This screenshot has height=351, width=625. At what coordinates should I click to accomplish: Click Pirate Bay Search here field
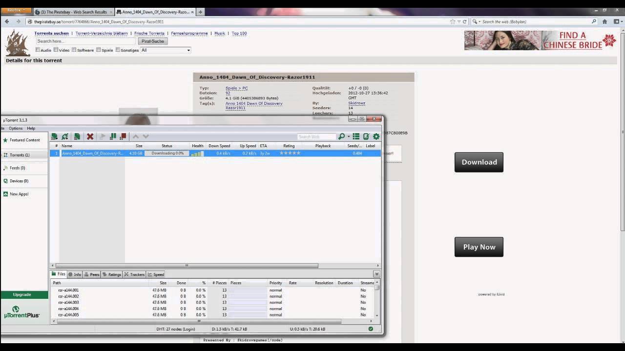[x=85, y=41]
